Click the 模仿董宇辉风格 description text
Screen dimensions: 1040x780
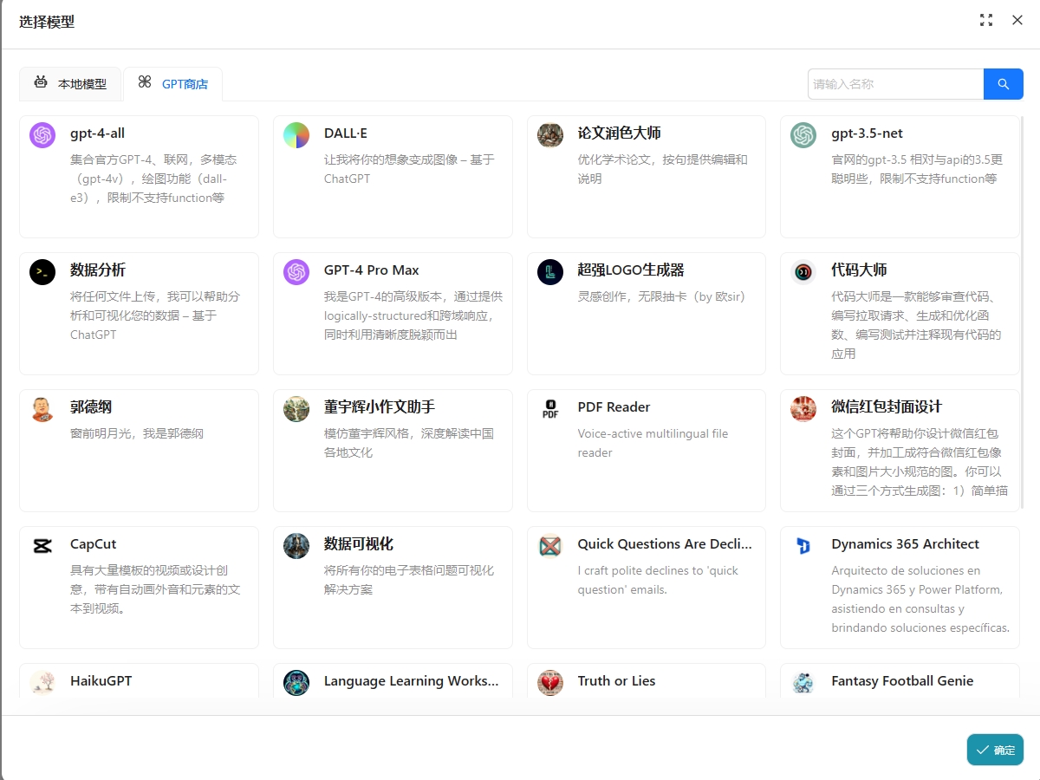[409, 443]
